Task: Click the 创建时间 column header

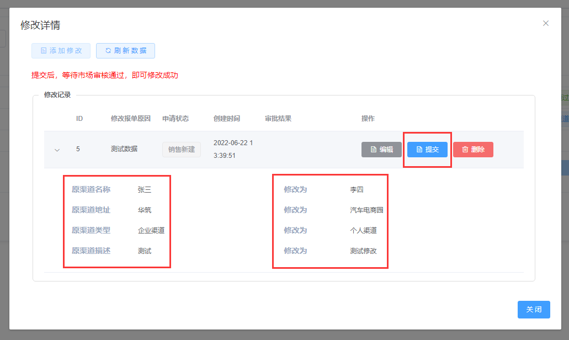Action: [227, 119]
